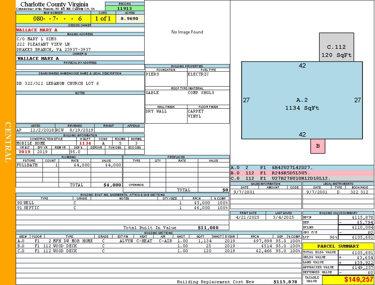Click the blue A.2 1134 SqFt sketch area

[302, 103]
